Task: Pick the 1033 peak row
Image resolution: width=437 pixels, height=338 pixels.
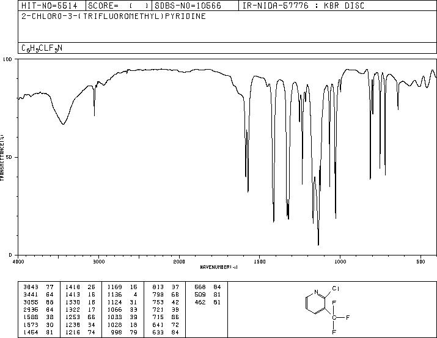Action: [x=122, y=317]
